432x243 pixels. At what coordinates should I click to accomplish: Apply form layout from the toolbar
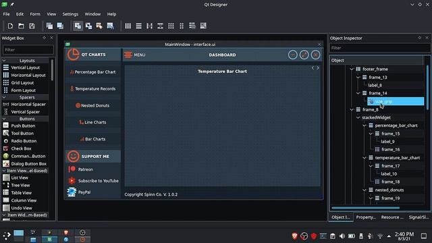pyautogui.click(x=182, y=26)
